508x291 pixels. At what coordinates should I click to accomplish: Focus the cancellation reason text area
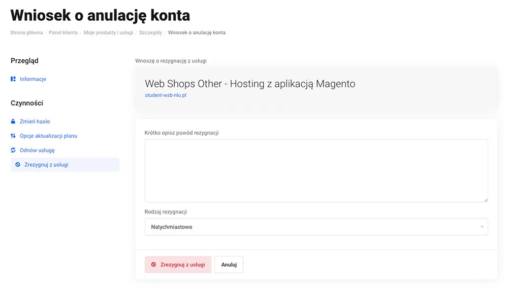(x=316, y=171)
